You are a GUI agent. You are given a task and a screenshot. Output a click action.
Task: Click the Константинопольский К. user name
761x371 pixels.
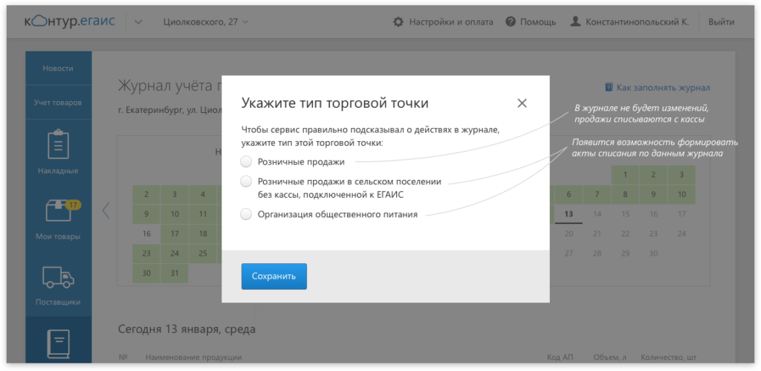pos(637,22)
